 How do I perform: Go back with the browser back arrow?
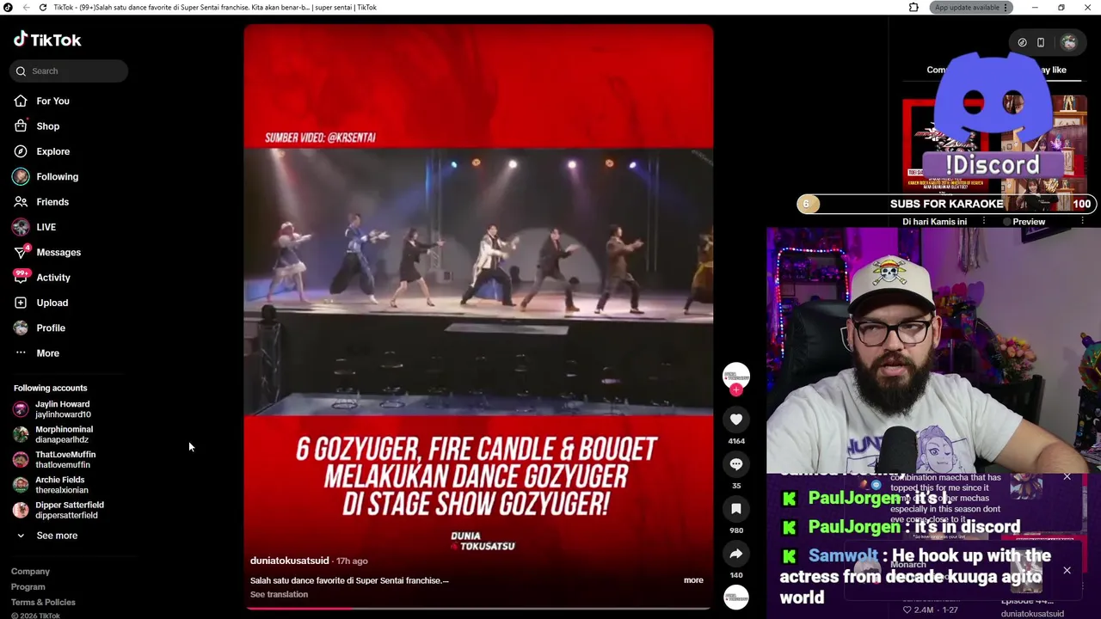pos(26,7)
